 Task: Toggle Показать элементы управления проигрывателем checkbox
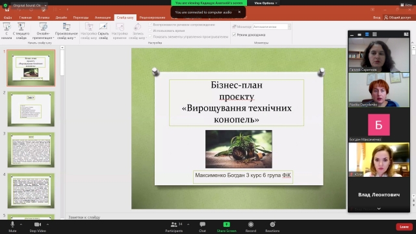pos(150,36)
